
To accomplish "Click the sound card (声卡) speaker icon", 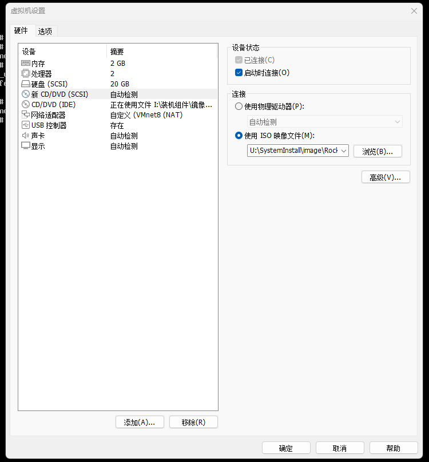I will click(26, 136).
